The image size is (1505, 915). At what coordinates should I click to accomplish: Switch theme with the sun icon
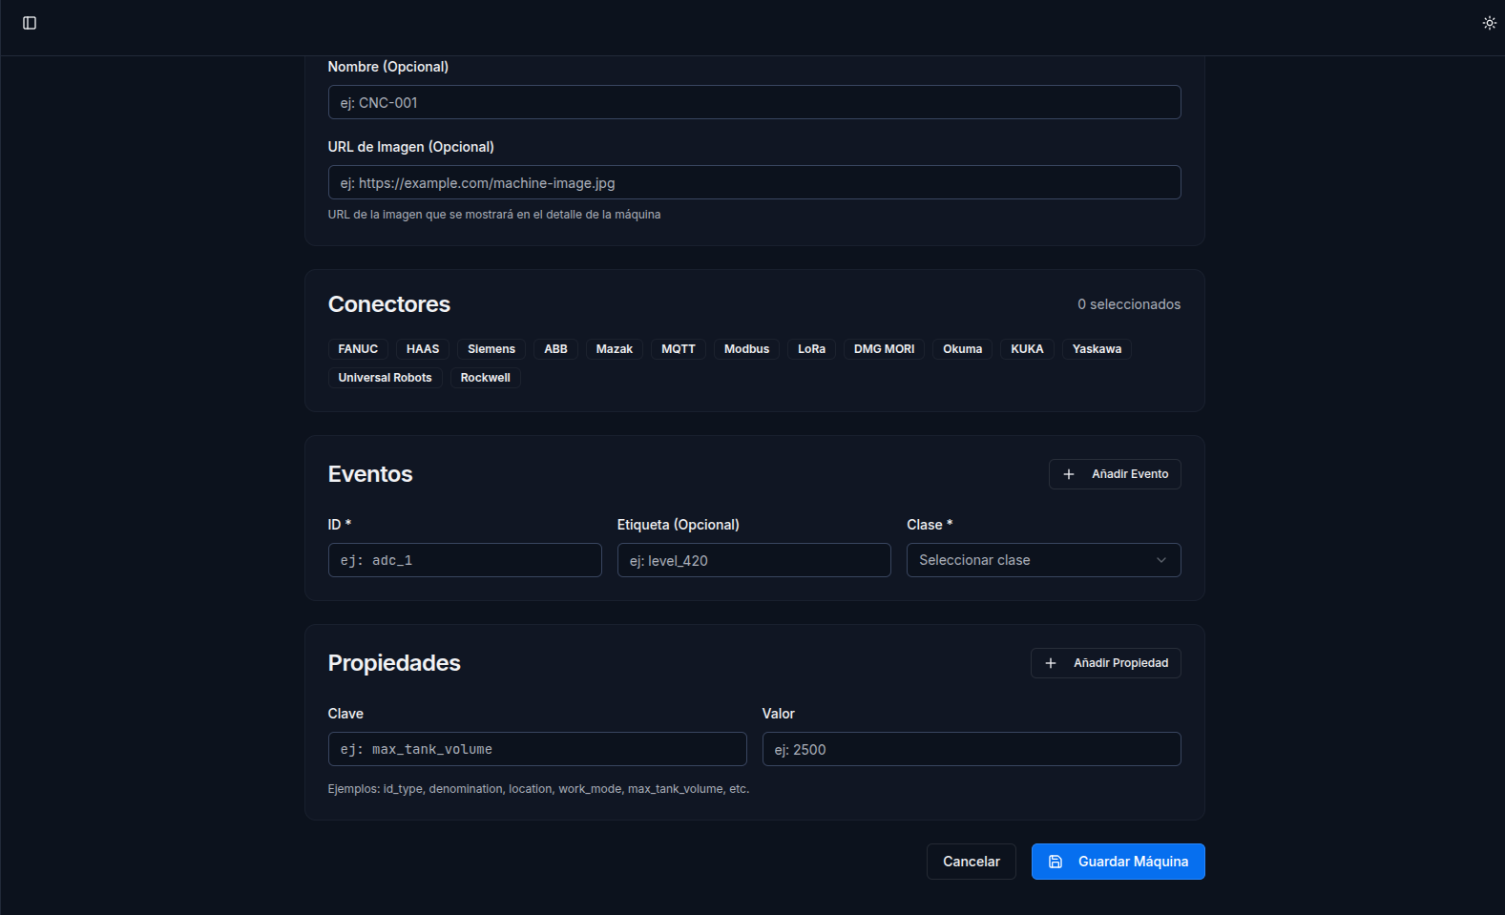[1489, 23]
